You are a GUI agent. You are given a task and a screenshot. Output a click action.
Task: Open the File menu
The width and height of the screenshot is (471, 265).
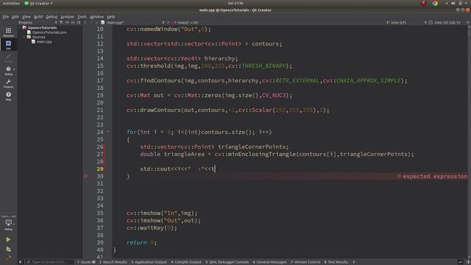(5, 17)
